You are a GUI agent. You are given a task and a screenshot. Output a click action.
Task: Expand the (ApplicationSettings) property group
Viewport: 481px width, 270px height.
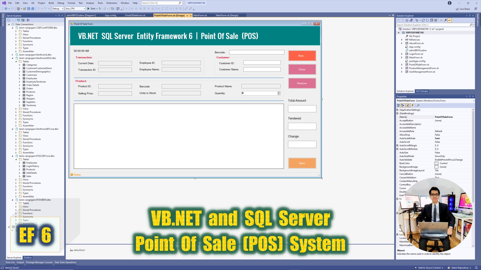click(x=397, y=110)
